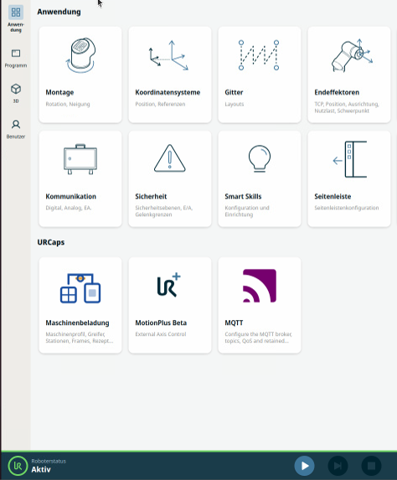The image size is (397, 480).
Task: Start the program with Play button
Action: [305, 466]
